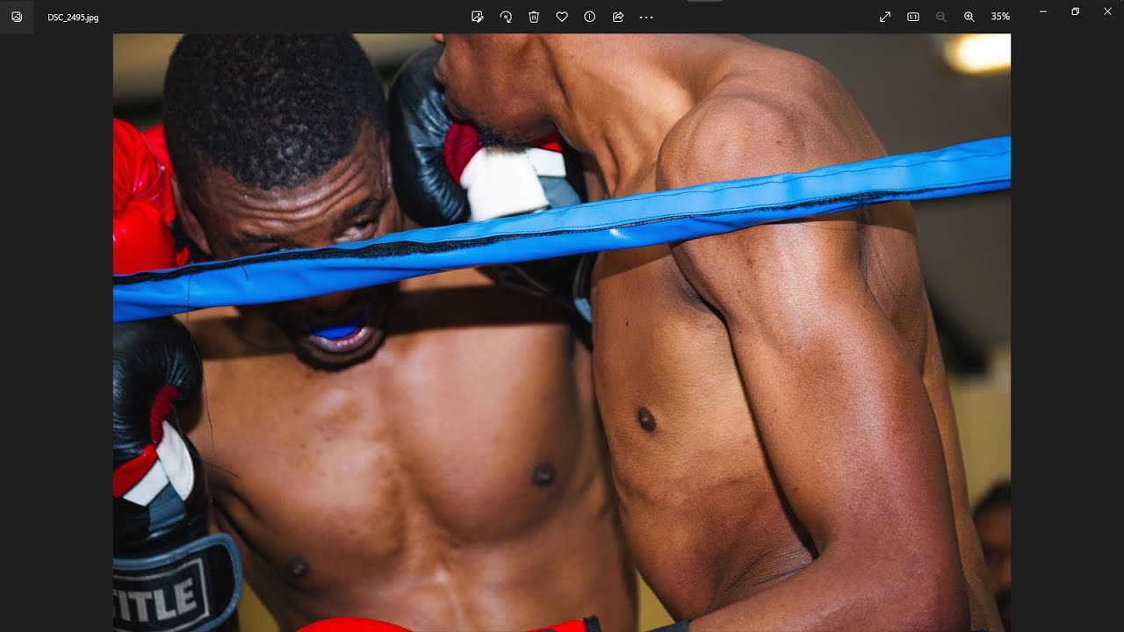
Task: Zoom in with the plus magnifier
Action: 969,17
